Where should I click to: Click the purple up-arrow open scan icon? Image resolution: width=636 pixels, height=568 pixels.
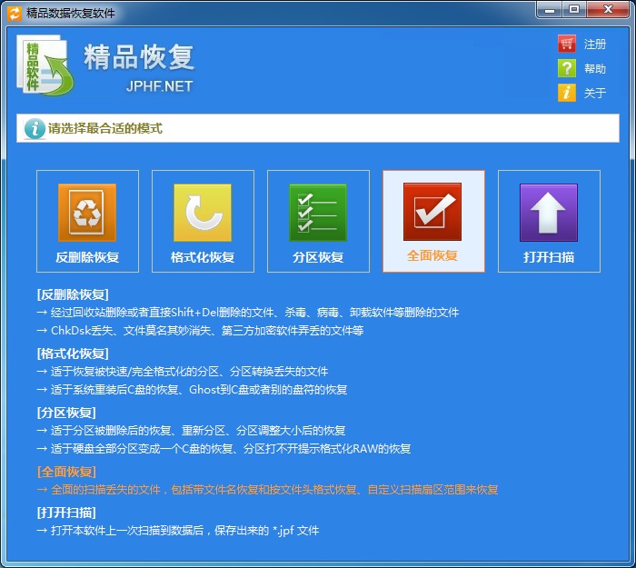(x=549, y=213)
